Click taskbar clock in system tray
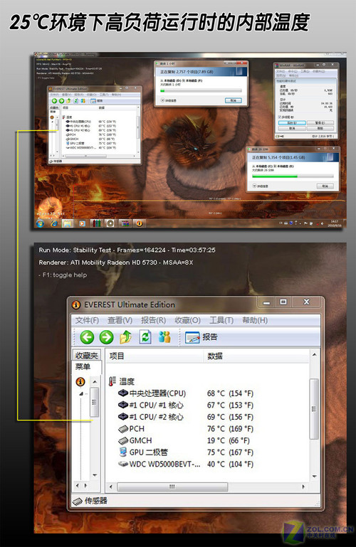 [x=334, y=223]
